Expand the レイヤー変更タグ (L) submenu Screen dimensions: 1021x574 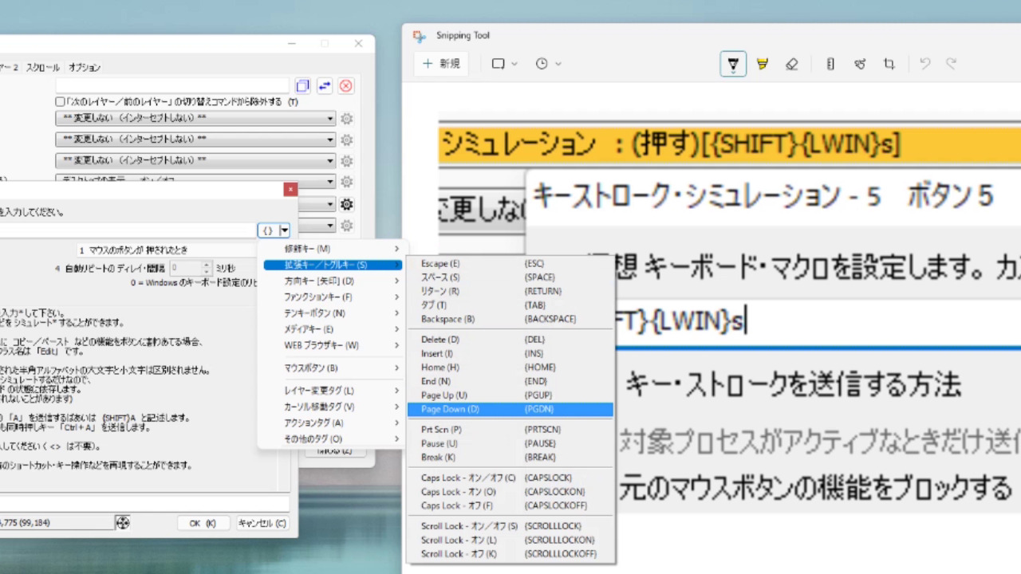click(x=332, y=391)
